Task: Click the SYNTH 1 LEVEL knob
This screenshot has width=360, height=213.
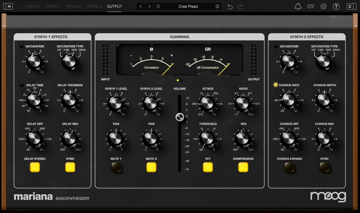Action: point(116,104)
